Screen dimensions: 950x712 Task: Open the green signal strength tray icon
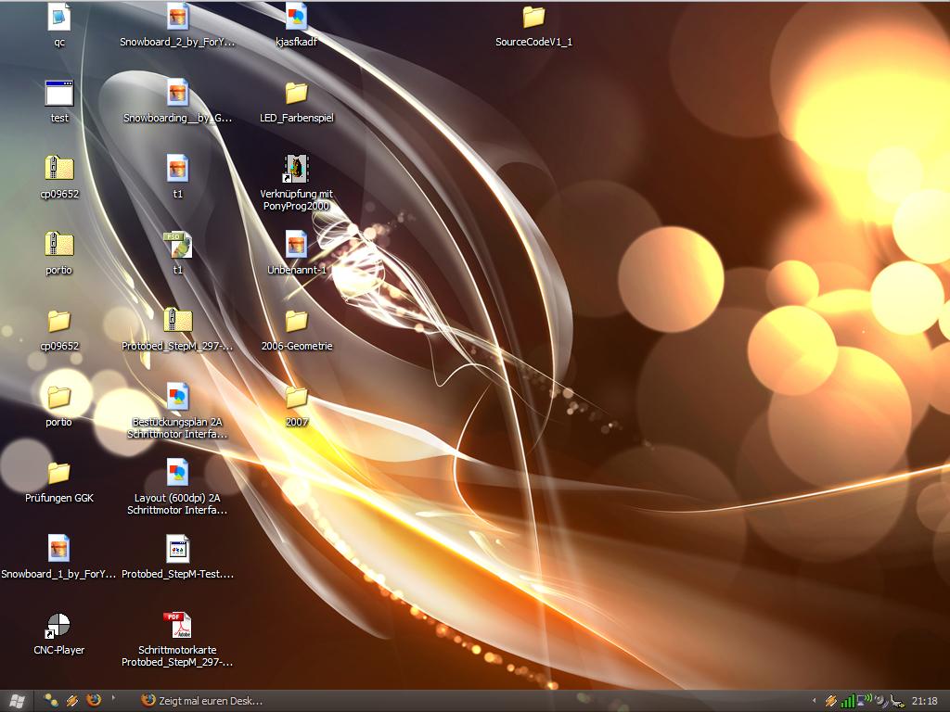[847, 701]
